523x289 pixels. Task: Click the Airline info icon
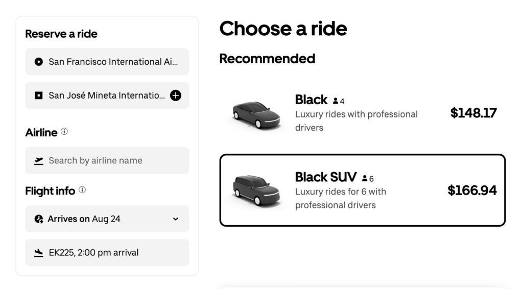point(64,132)
